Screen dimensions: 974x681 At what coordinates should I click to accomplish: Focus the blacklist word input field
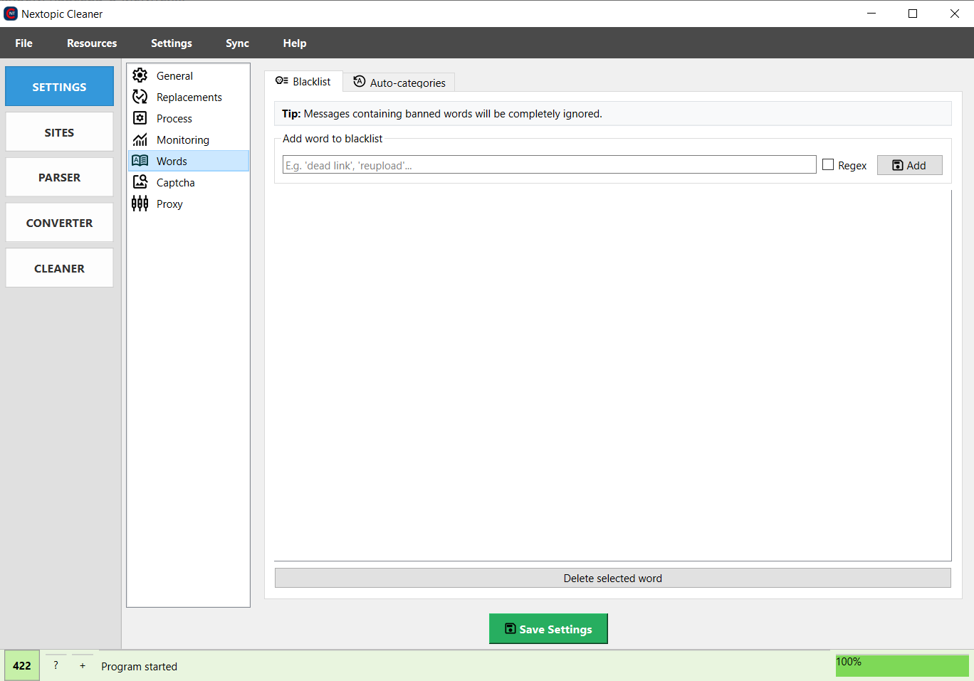click(549, 165)
